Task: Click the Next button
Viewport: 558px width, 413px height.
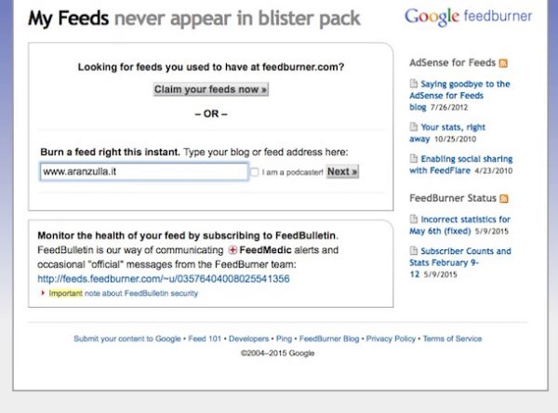Action: 342,172
